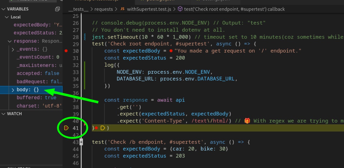344x168 pixels.
Task: Toggle the inline breakpoint before the string on line 30
Action: (x=171, y=51)
